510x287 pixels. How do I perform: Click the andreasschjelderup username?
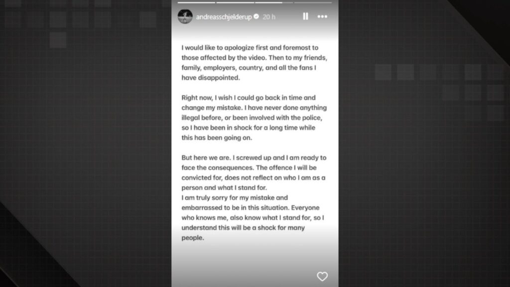tap(224, 16)
